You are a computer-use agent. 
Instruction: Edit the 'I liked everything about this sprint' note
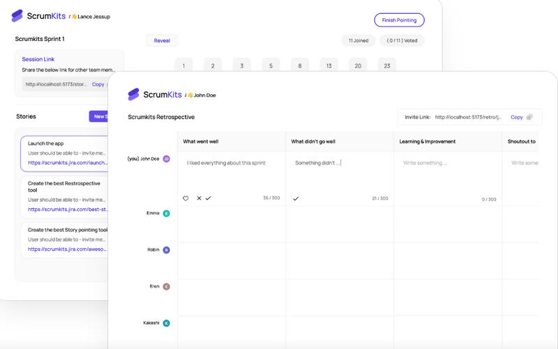click(x=226, y=163)
